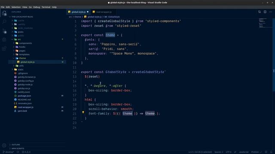Click the Ln 21, Col cursor position indicator
This screenshot has height=154, width=275.
[200, 152]
